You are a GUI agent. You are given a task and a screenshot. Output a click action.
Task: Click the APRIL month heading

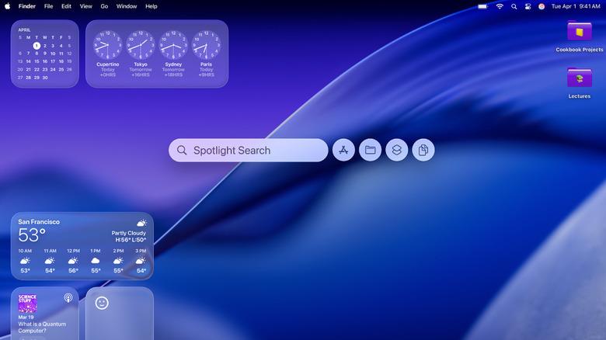(x=24, y=29)
